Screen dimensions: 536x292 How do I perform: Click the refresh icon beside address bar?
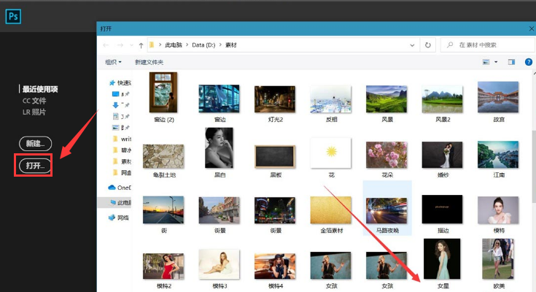tap(427, 45)
